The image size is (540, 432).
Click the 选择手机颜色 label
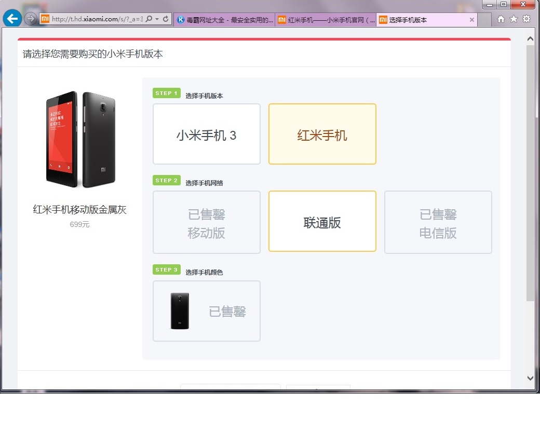click(x=204, y=273)
